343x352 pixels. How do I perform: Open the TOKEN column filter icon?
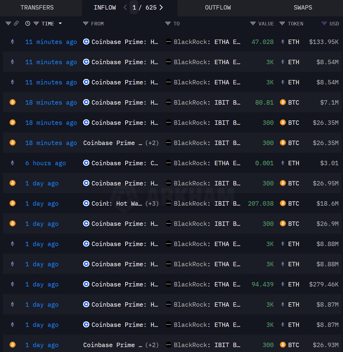point(282,24)
